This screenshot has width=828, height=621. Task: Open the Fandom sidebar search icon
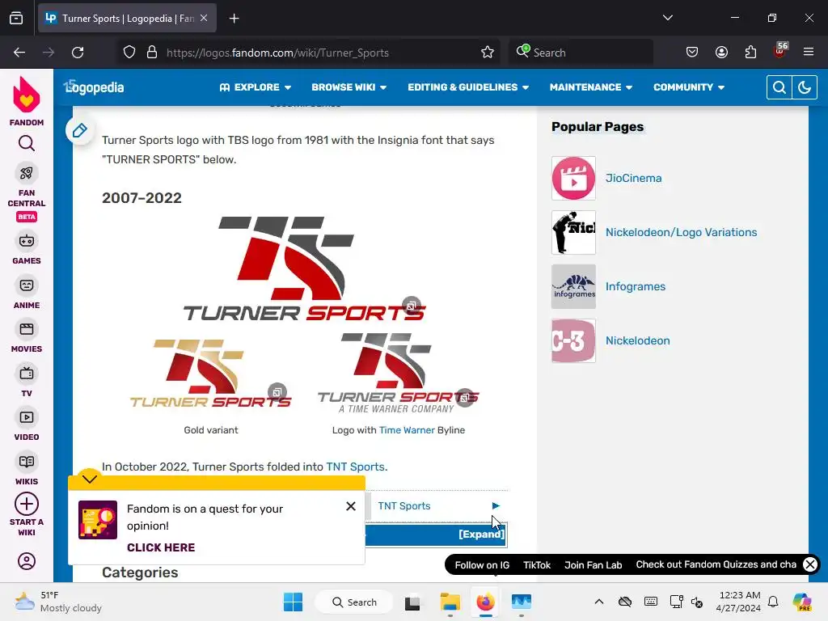tap(27, 143)
